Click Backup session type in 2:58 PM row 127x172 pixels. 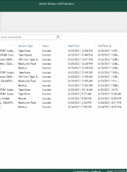coord(22,107)
